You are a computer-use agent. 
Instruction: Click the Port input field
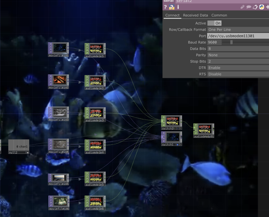pos(238,36)
